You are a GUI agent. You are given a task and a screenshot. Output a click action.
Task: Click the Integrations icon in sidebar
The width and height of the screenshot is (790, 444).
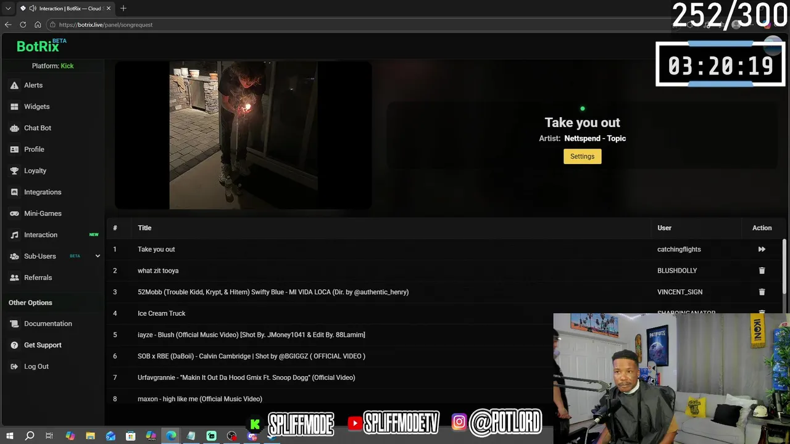coord(14,192)
